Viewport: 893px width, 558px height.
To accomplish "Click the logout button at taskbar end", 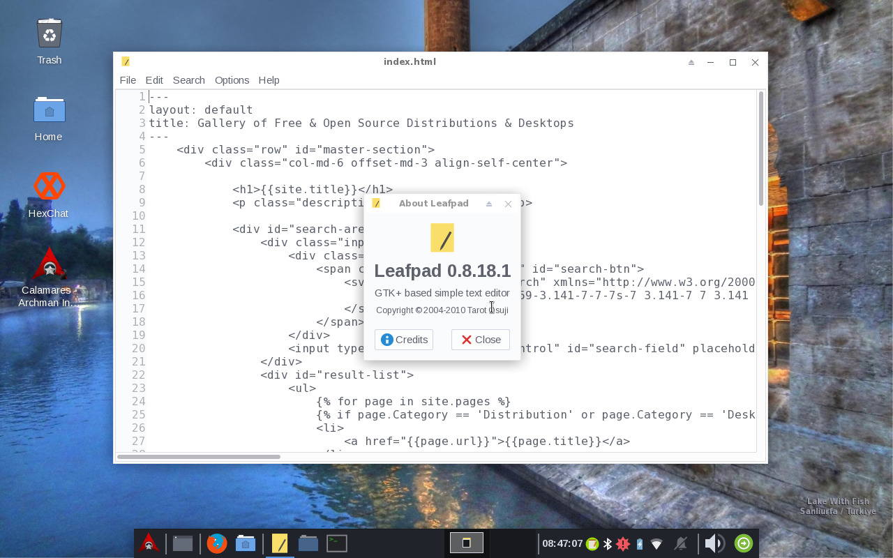I will tap(742, 543).
